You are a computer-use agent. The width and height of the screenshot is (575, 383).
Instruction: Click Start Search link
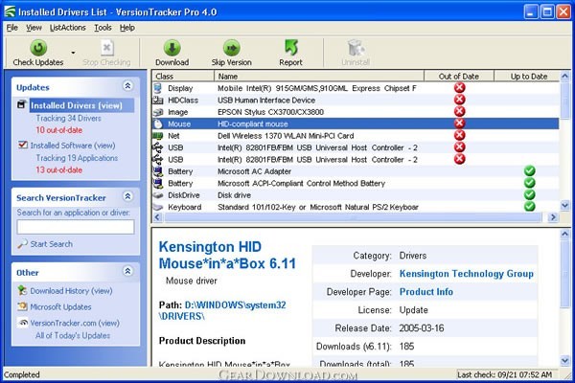(x=52, y=244)
